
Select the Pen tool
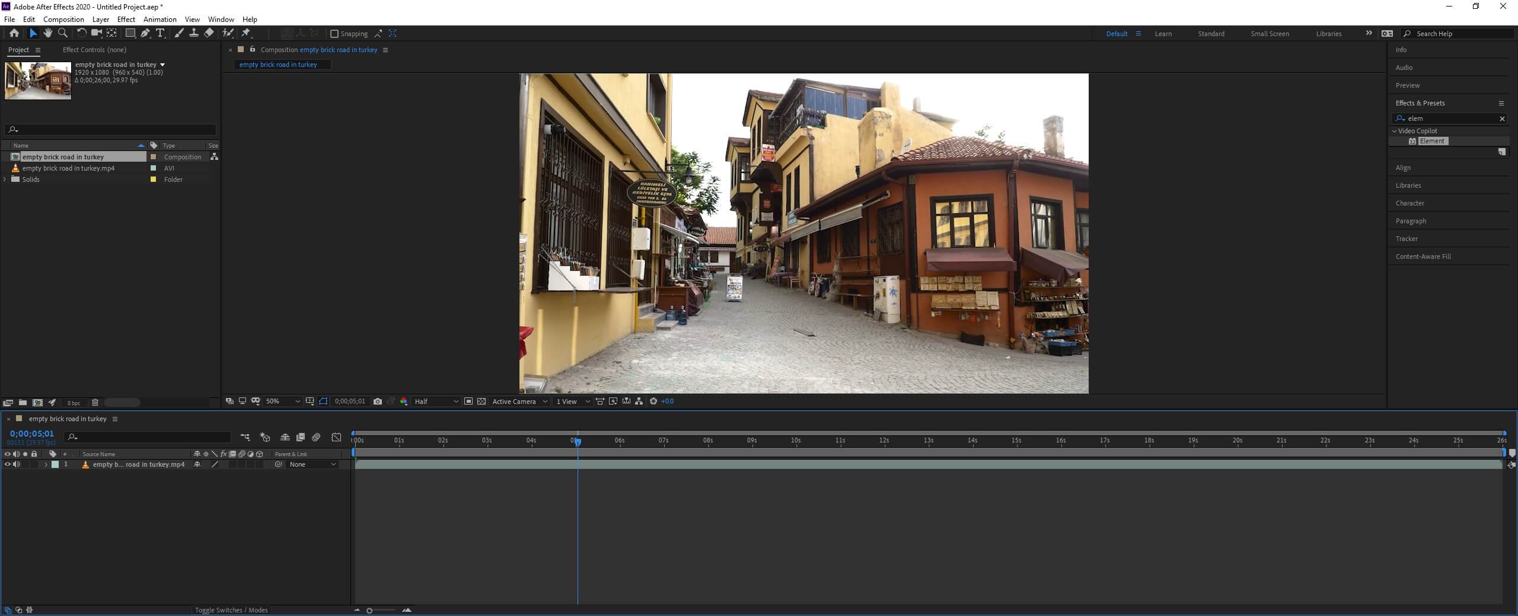145,33
